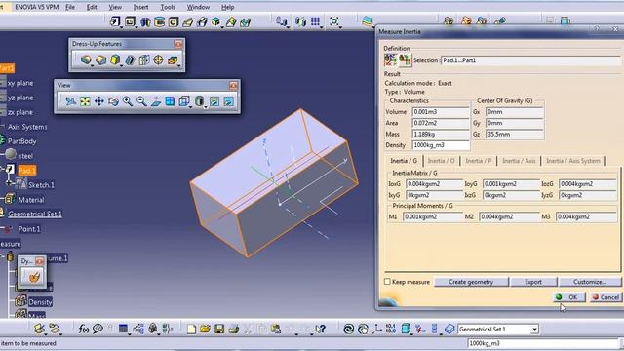Switch to the Inertia / Axis System tab

click(x=573, y=161)
